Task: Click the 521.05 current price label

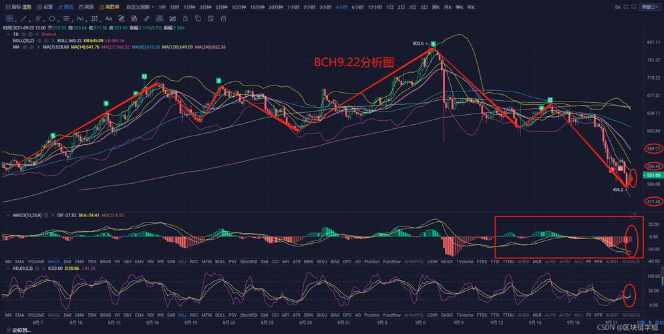Action: (x=653, y=175)
